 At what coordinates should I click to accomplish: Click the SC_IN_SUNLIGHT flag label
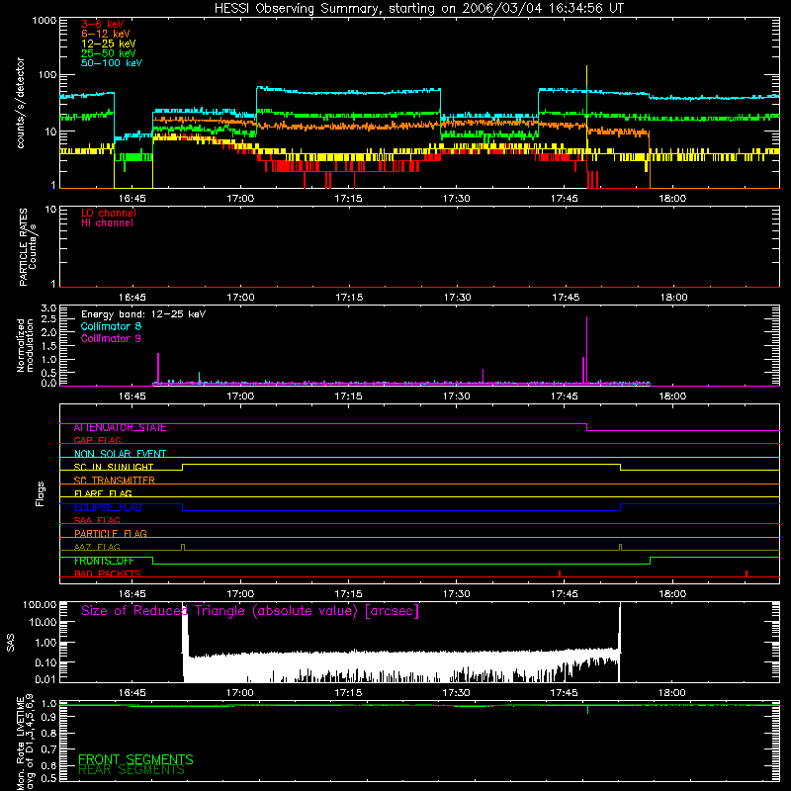pyautogui.click(x=114, y=467)
